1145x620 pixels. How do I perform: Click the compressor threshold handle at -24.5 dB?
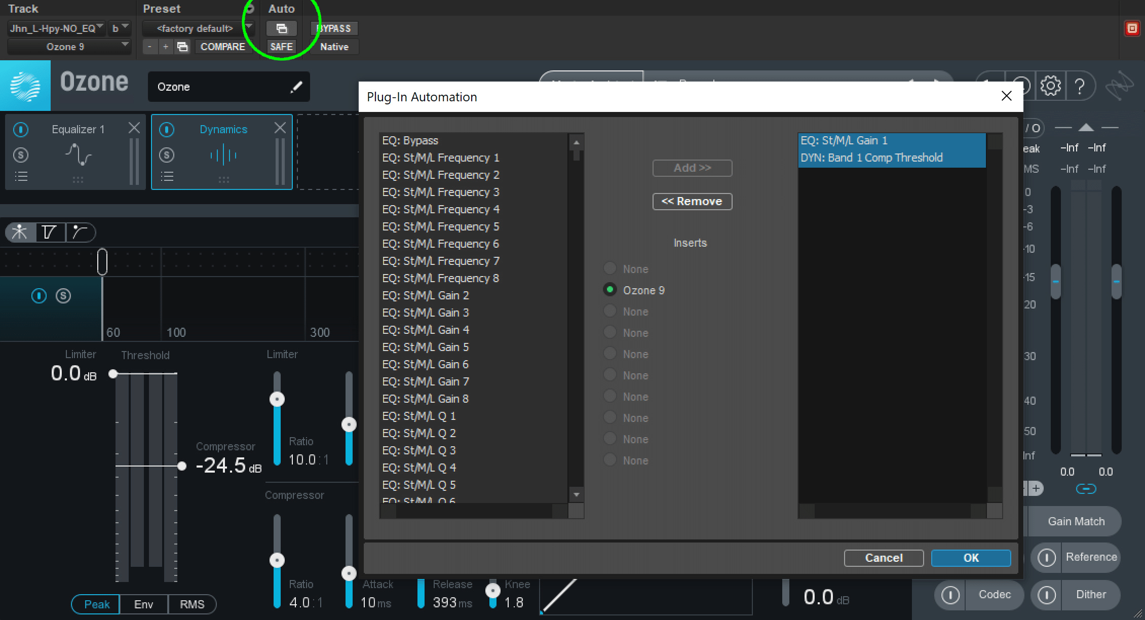182,466
